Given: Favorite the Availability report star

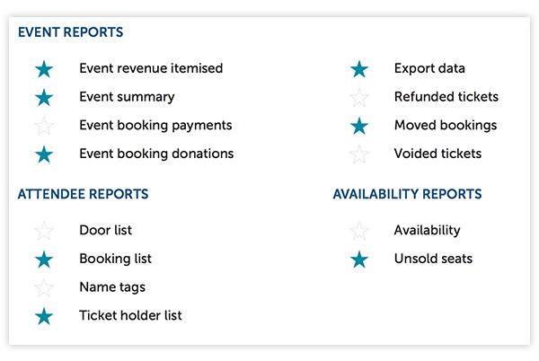Looking at the screenshot, I should click(x=359, y=231).
